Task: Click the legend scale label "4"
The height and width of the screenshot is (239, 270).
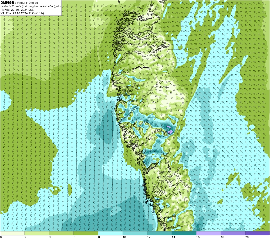Action: tap(50, 237)
